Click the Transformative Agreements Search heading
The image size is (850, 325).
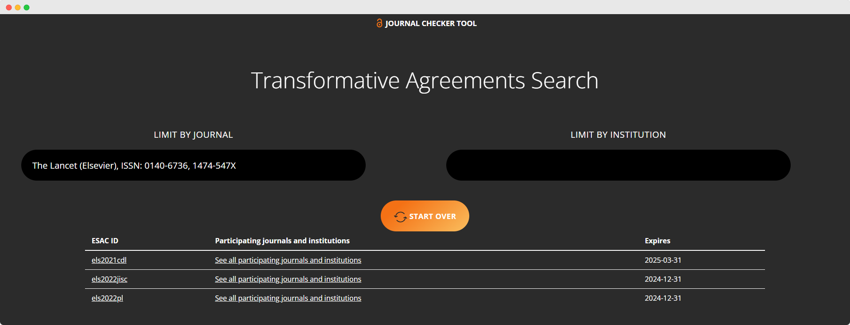coord(425,81)
